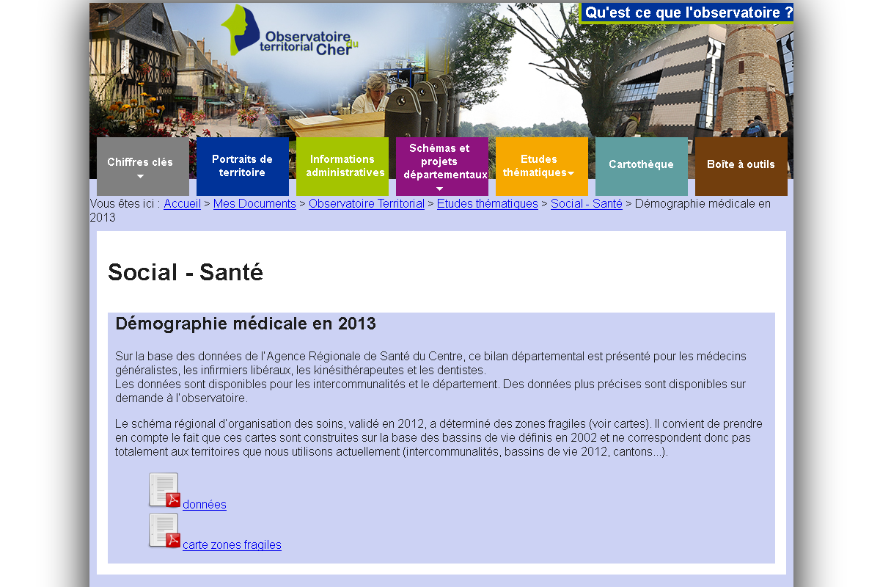Follow the Mes Documents breadcrumb link

pos(254,204)
